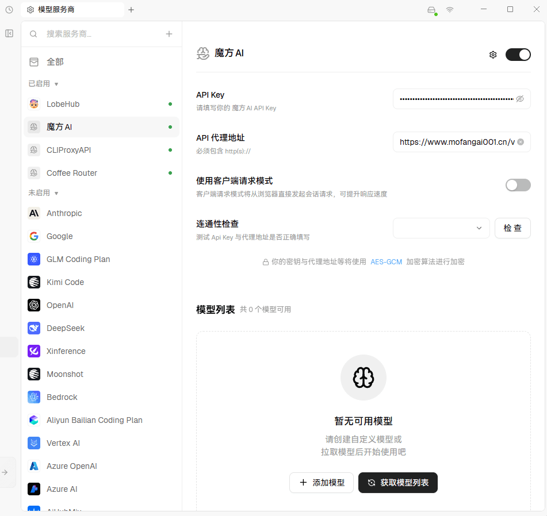Image resolution: width=547 pixels, height=516 pixels.
Task: Open Anthropic provider entry
Action: [x=101, y=213]
